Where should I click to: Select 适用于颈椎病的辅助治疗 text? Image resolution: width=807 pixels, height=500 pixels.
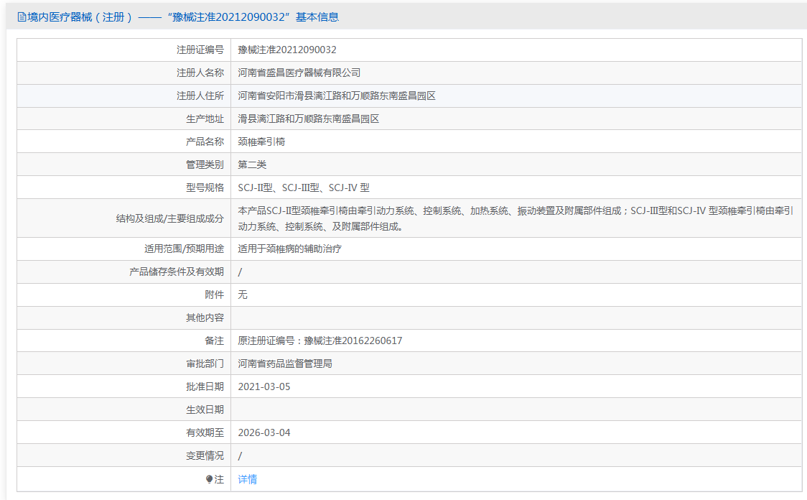290,249
